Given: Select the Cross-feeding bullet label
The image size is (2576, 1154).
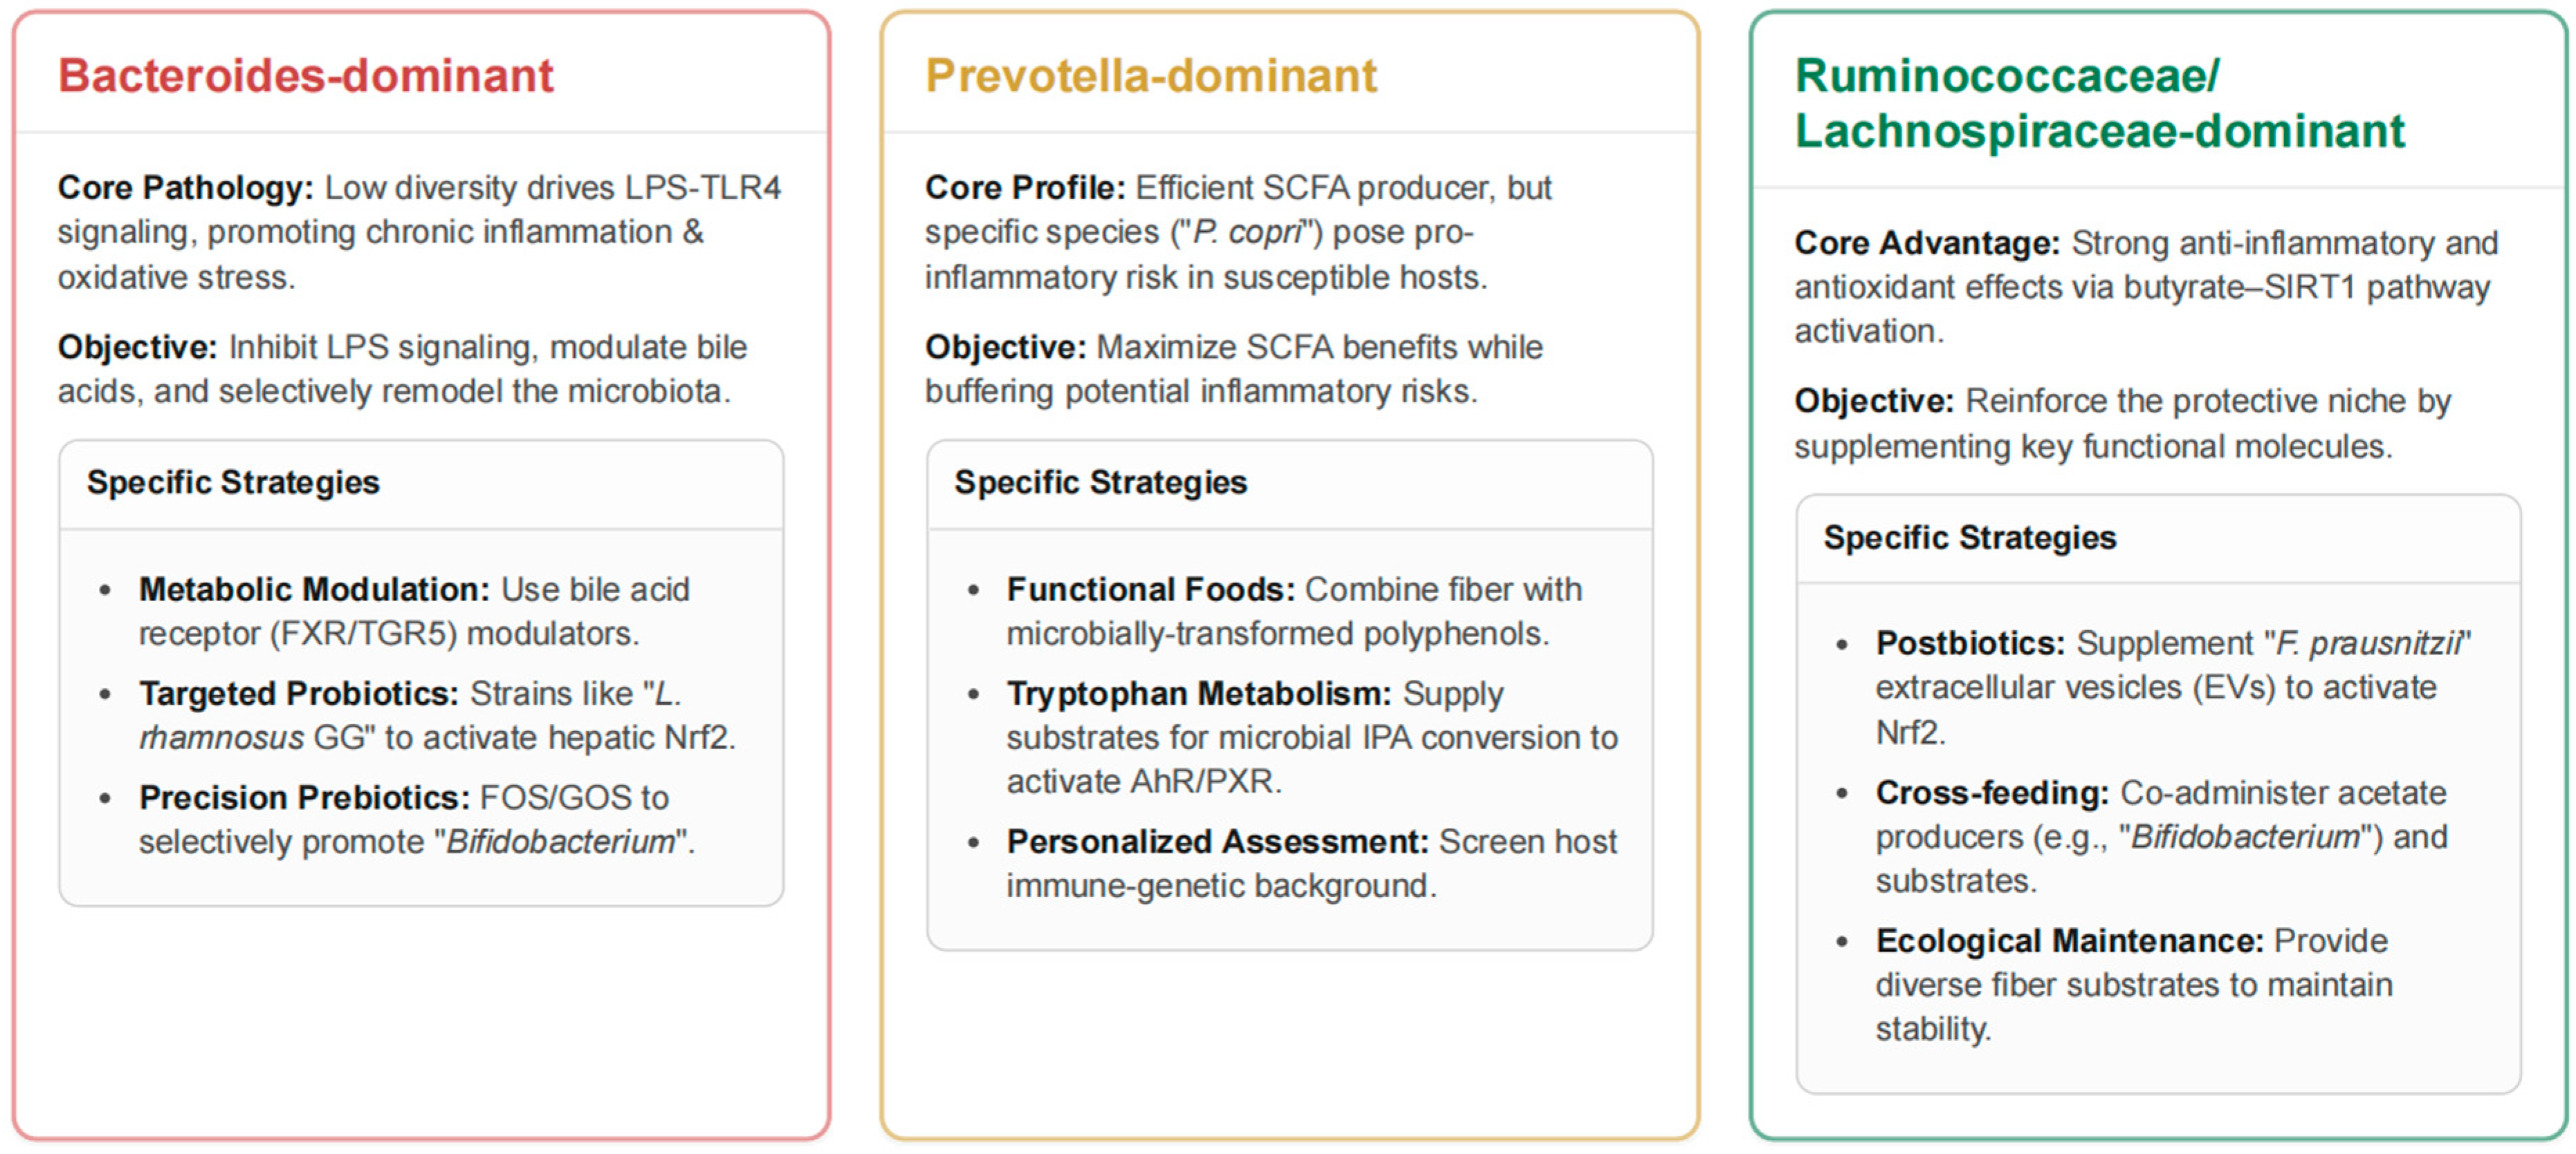Looking at the screenshot, I should tap(1991, 793).
